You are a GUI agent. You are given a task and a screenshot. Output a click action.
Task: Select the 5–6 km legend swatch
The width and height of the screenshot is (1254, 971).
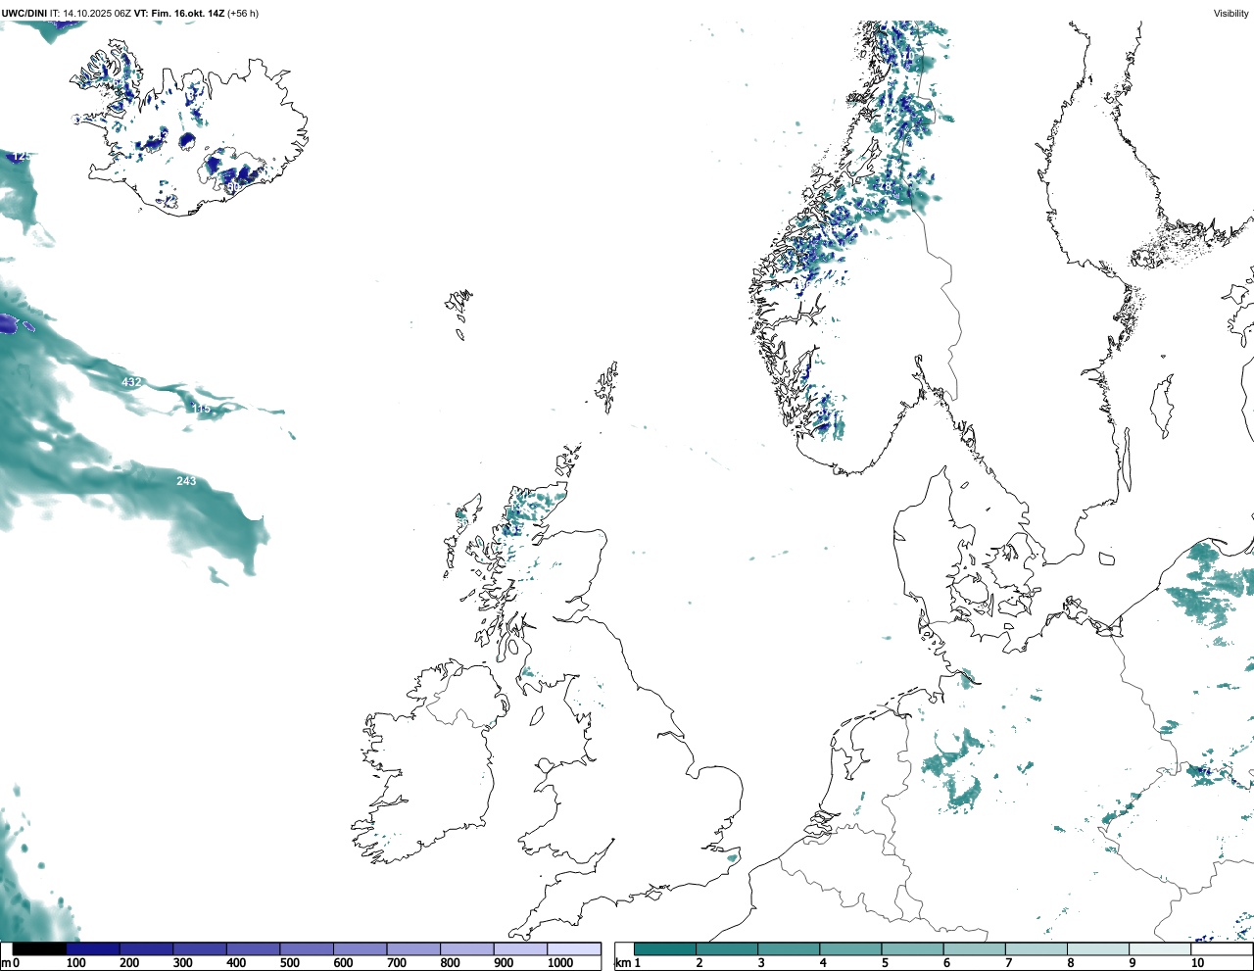(x=912, y=949)
